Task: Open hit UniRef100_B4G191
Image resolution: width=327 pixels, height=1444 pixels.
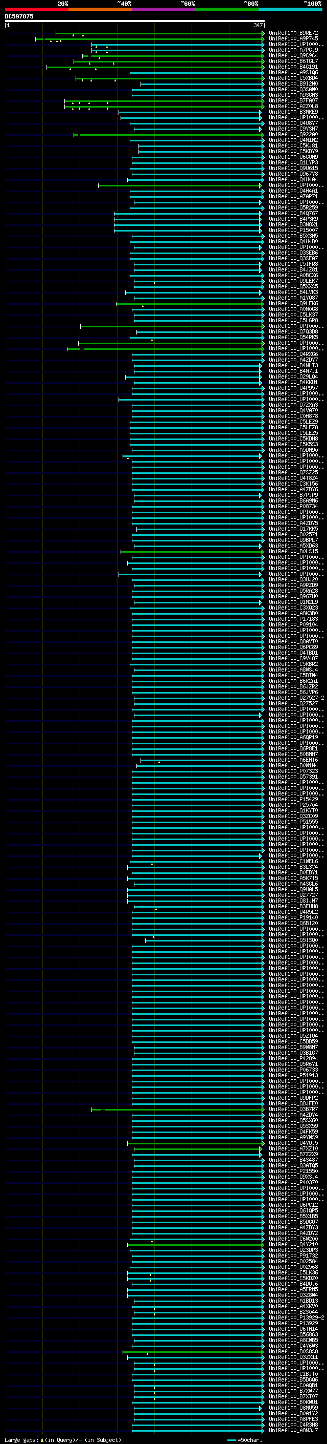Action: (x=293, y=67)
